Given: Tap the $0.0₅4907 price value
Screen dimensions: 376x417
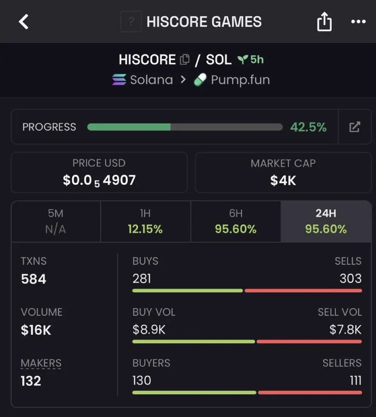Looking at the screenshot, I should [x=99, y=181].
